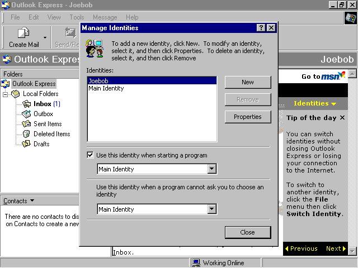Viewport: 358px width, 268px height.
Task: Open the Create Mail stationery dropdown arrow
Action: tap(45, 37)
